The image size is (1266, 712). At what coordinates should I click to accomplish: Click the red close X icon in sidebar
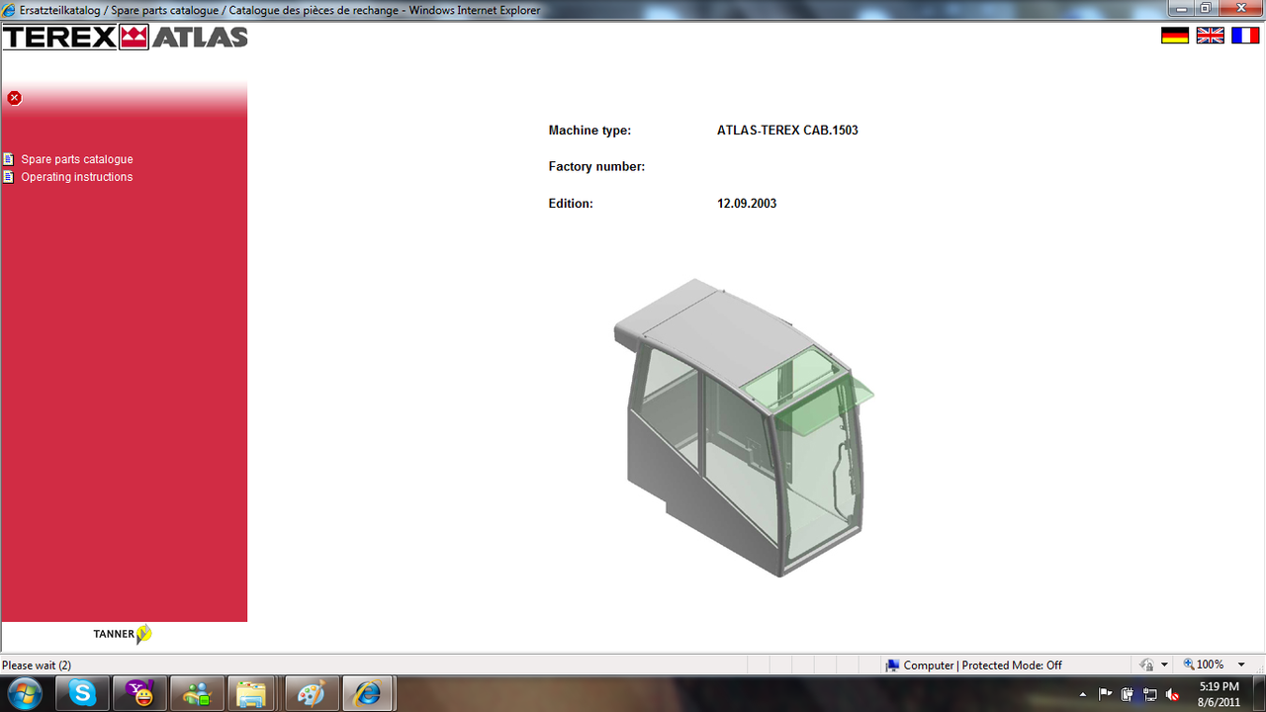coord(14,98)
